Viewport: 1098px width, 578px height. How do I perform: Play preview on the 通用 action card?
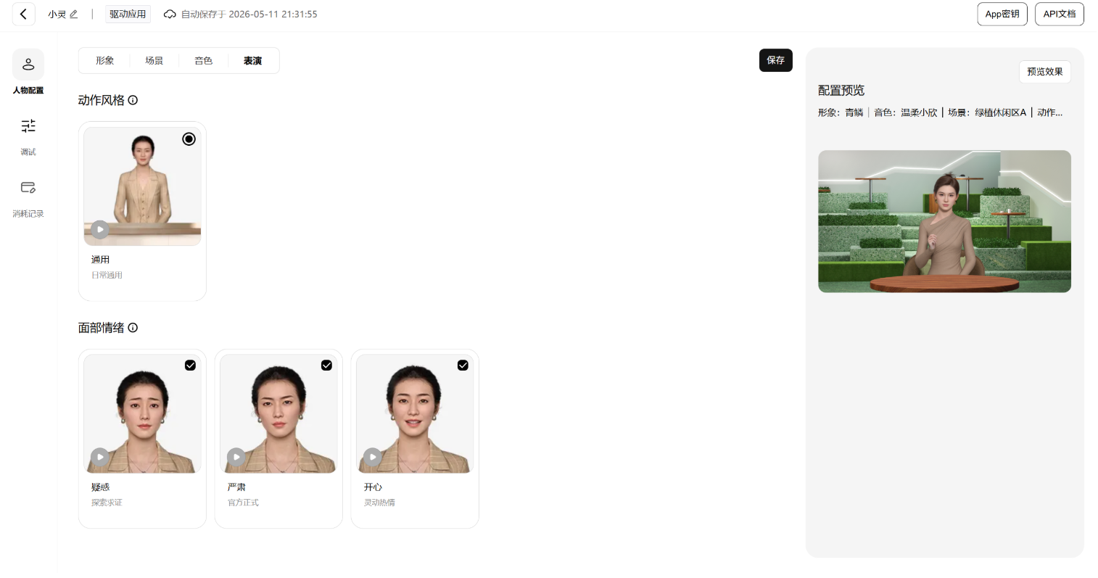100,229
